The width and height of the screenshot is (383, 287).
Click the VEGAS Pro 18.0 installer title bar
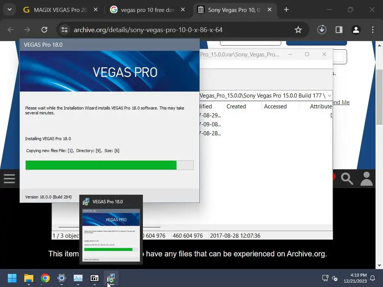coord(110,45)
